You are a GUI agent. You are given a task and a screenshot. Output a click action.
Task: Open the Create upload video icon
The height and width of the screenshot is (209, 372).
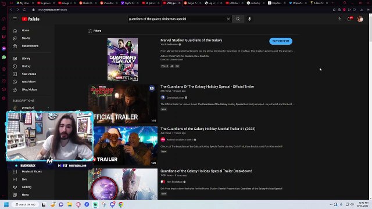tap(339, 19)
